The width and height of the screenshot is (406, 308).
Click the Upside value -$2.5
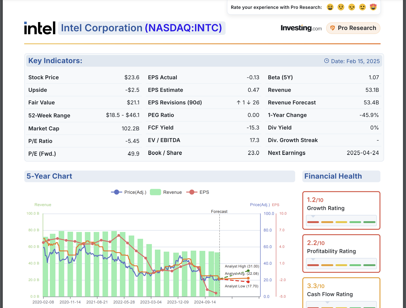[132, 90]
